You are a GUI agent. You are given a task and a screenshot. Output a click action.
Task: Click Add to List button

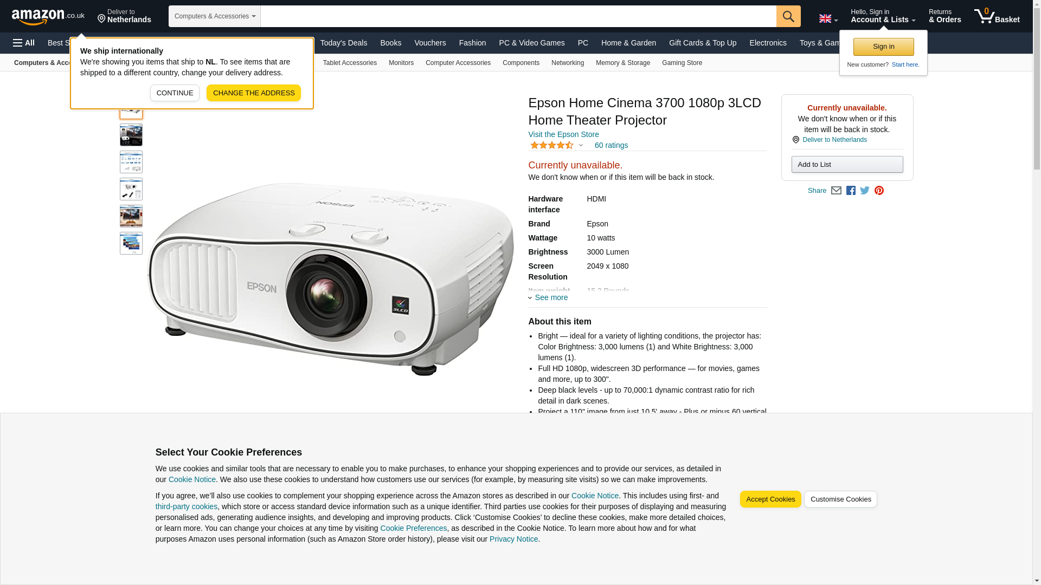tap(847, 165)
